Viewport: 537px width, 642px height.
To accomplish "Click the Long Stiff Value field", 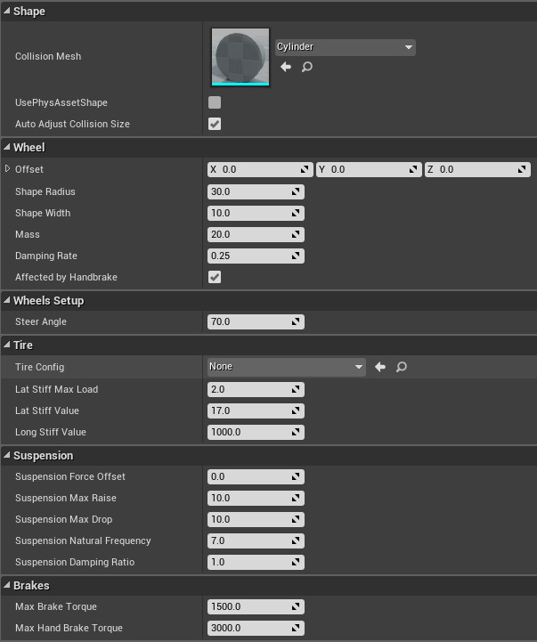I will point(249,432).
